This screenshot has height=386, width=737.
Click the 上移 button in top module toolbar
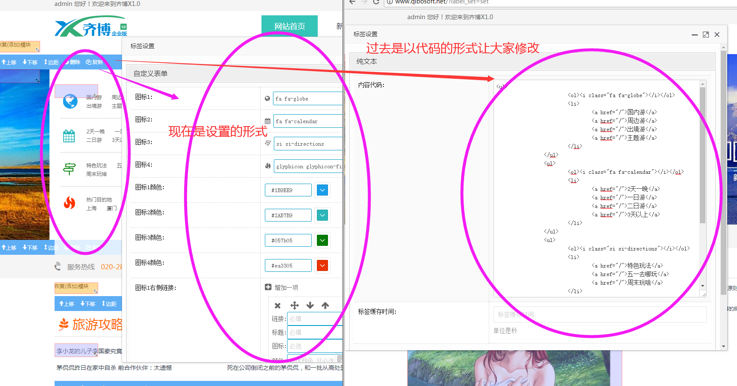click(9, 62)
